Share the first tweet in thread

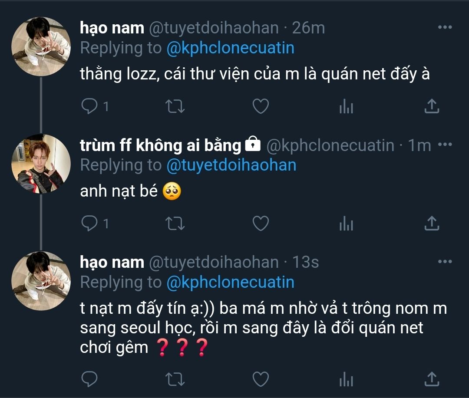pyautogui.click(x=431, y=106)
